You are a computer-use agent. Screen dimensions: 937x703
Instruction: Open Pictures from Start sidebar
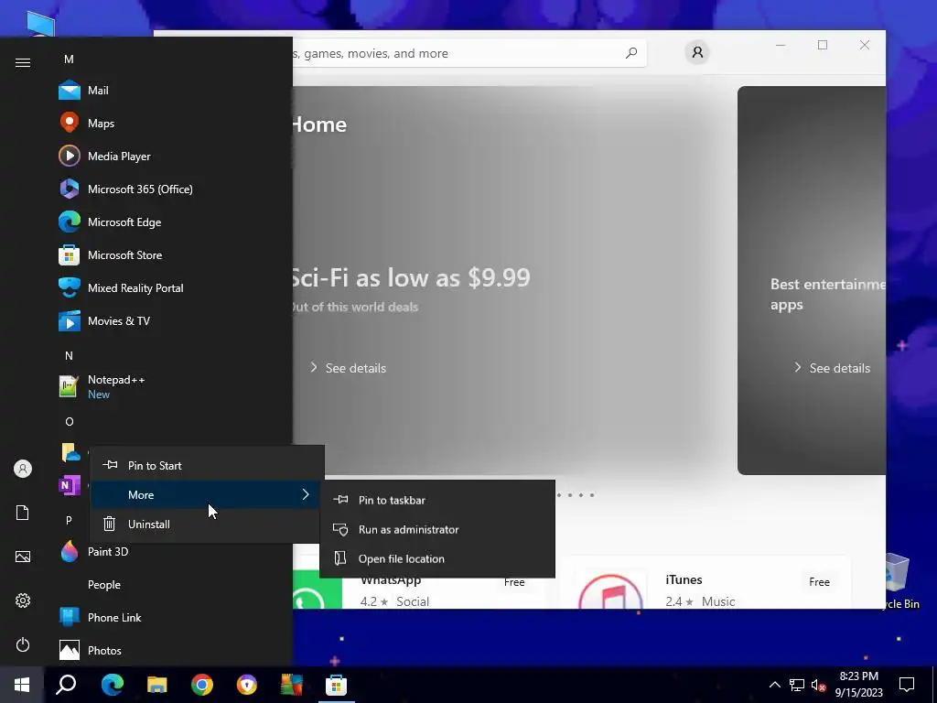point(23,557)
